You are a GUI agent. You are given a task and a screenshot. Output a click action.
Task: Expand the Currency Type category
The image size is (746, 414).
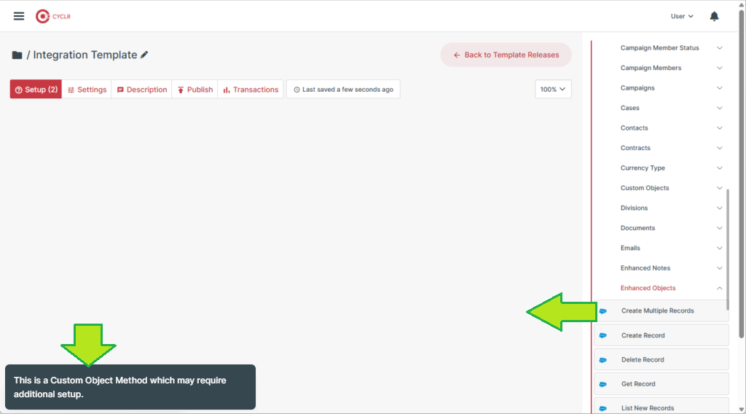[671, 168]
